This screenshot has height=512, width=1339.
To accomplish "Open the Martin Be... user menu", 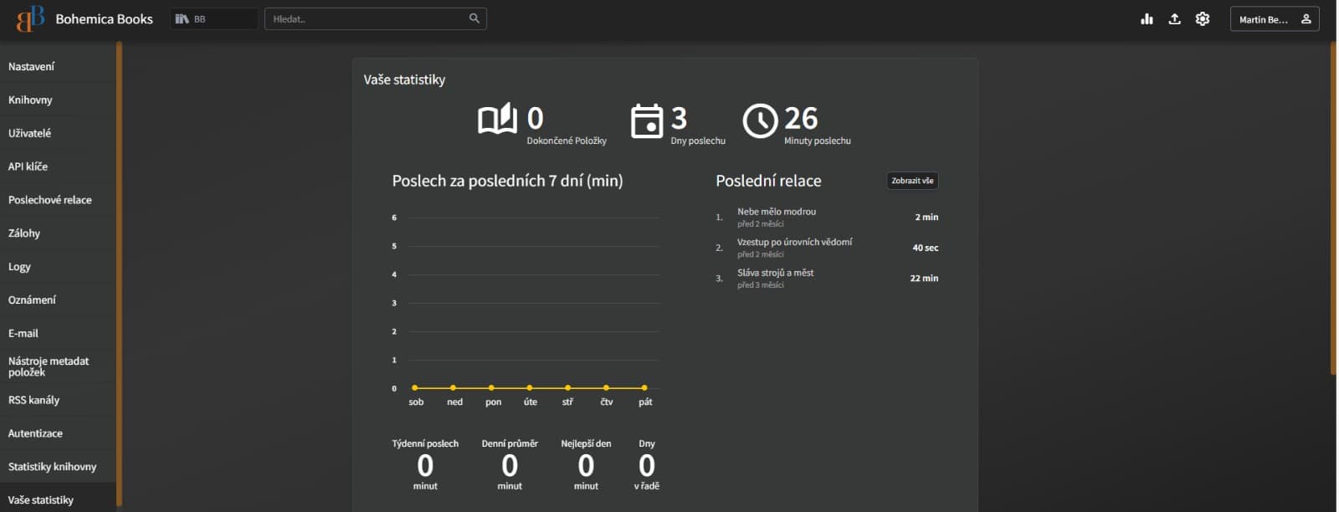I will coord(1274,19).
